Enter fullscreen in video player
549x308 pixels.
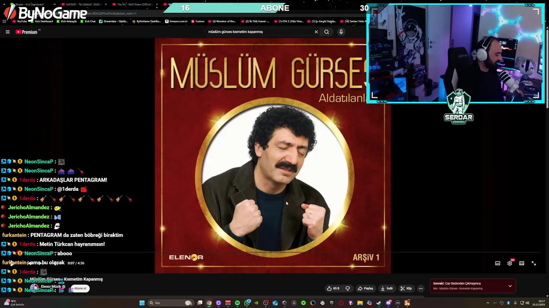(534, 263)
